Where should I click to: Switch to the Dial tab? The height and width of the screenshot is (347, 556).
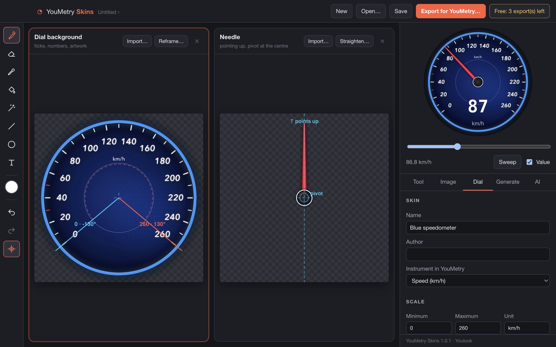(x=478, y=182)
